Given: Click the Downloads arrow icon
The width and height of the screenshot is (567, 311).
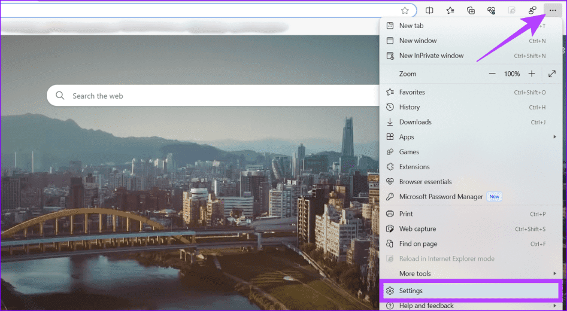Looking at the screenshot, I should [390, 122].
